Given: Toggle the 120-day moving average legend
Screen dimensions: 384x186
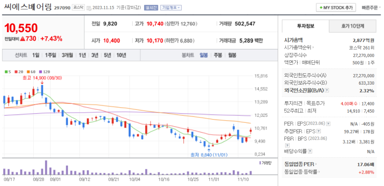Looking at the screenshot, I should coord(44,72).
